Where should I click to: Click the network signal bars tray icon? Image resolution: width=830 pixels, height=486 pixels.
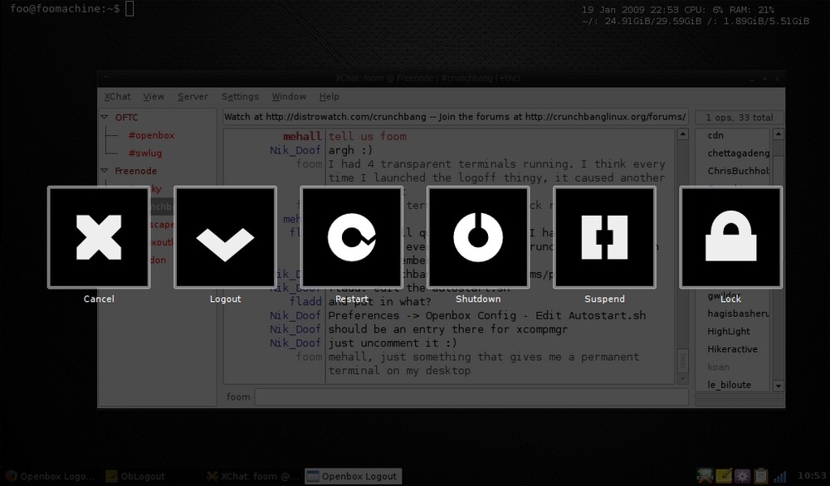[780, 476]
